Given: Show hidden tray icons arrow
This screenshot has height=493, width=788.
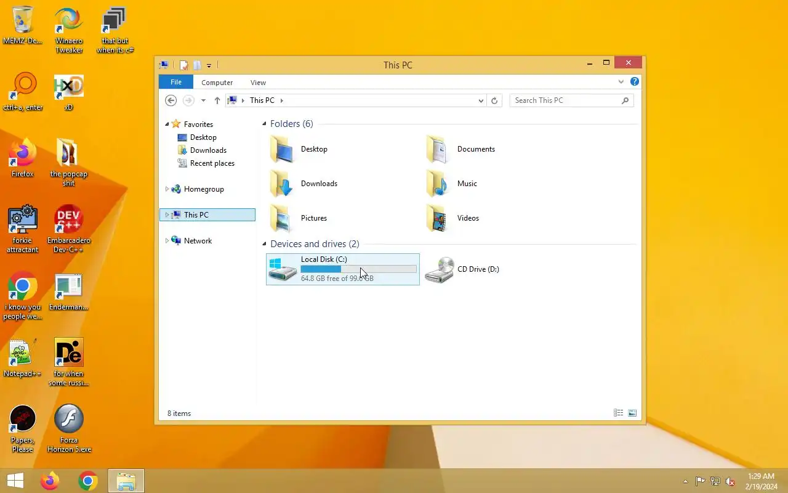Looking at the screenshot, I should click(x=685, y=481).
